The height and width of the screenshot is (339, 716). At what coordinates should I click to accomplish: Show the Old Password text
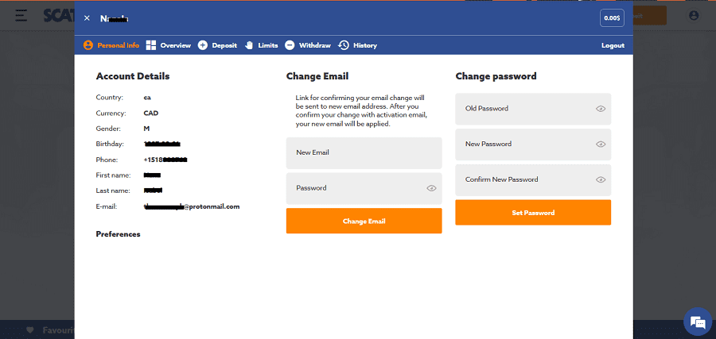coord(601,109)
